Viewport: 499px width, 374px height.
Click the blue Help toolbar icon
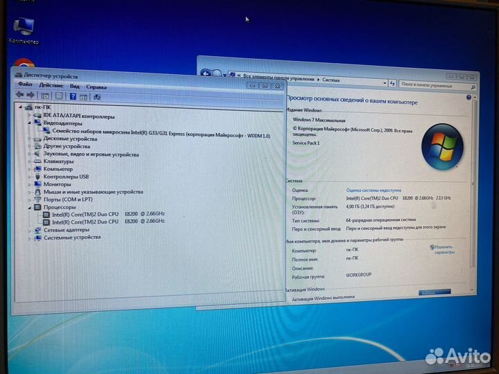pos(73,96)
